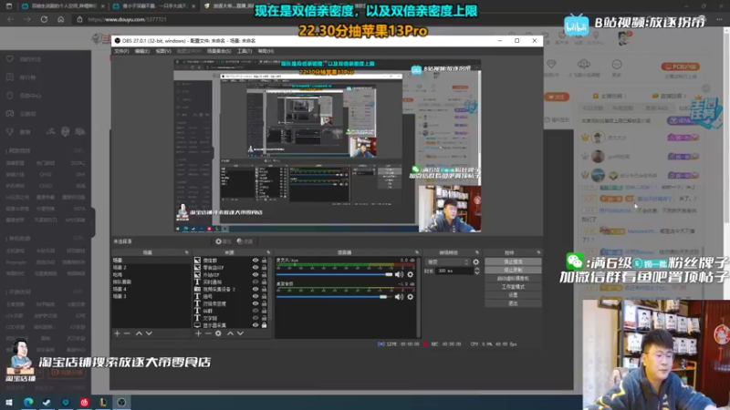
Task: Open the Windows Start menu
Action: pyautogui.click(x=9, y=403)
